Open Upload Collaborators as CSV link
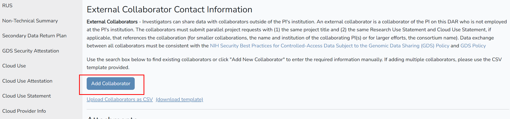 [120, 99]
